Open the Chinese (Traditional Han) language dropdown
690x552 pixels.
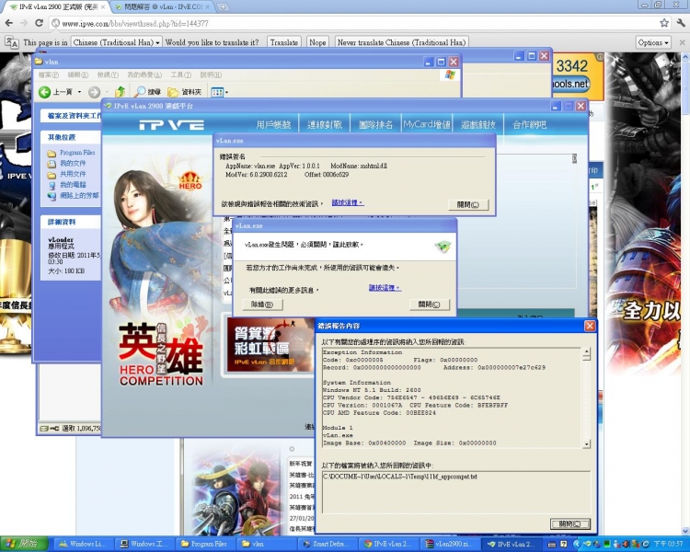[x=117, y=42]
